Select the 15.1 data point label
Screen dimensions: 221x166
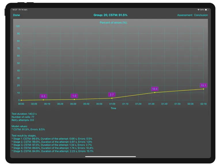[x=203, y=85]
